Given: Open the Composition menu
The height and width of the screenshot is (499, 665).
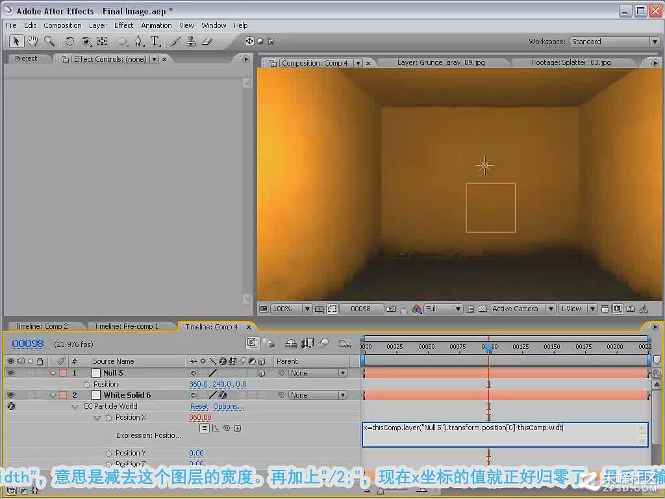Looking at the screenshot, I should tap(62, 25).
